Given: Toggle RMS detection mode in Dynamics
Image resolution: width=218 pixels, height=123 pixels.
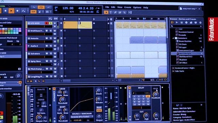Looking at the screenshot, I should [x=99, y=110].
